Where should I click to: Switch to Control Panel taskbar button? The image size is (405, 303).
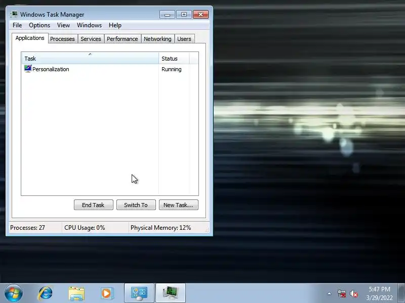[x=139, y=293]
